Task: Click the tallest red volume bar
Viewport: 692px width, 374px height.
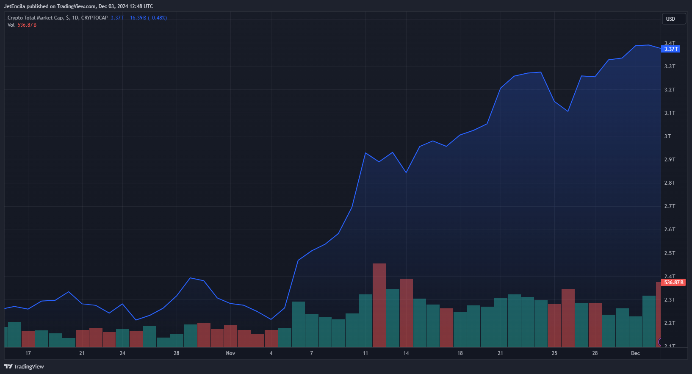Action: tap(379, 305)
